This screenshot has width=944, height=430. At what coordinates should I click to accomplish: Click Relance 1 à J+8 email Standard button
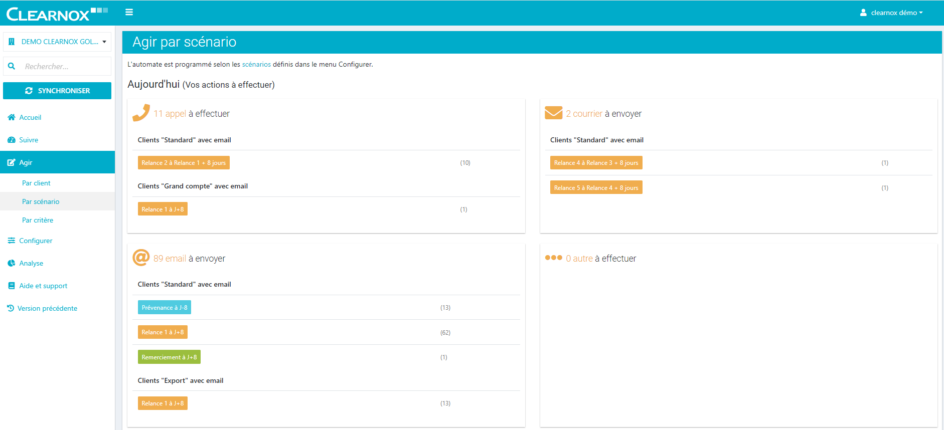163,332
